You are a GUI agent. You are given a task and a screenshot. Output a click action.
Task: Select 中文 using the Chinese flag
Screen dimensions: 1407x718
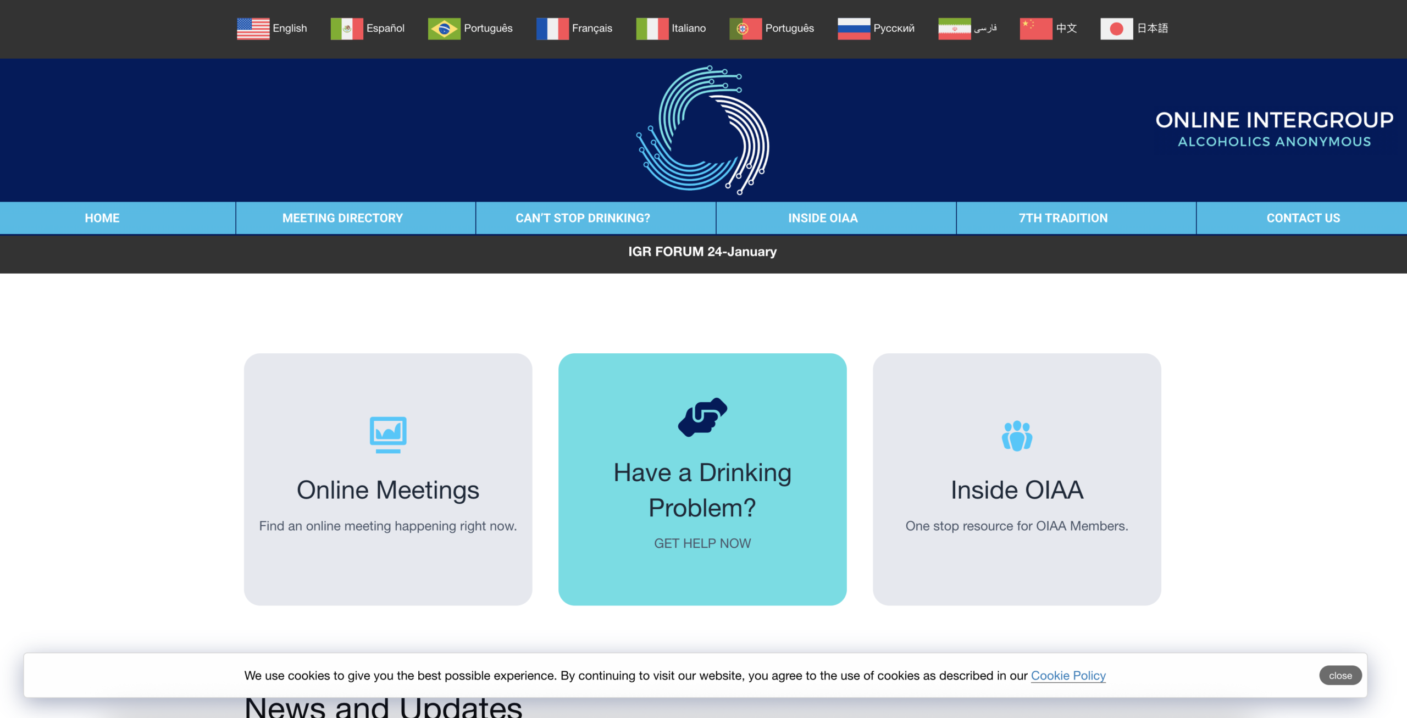point(1035,29)
